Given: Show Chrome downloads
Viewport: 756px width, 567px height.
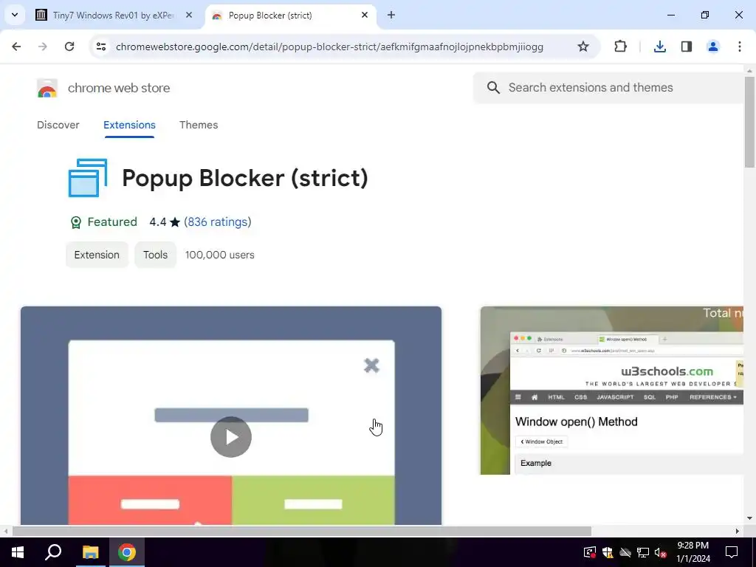Looking at the screenshot, I should [x=659, y=47].
